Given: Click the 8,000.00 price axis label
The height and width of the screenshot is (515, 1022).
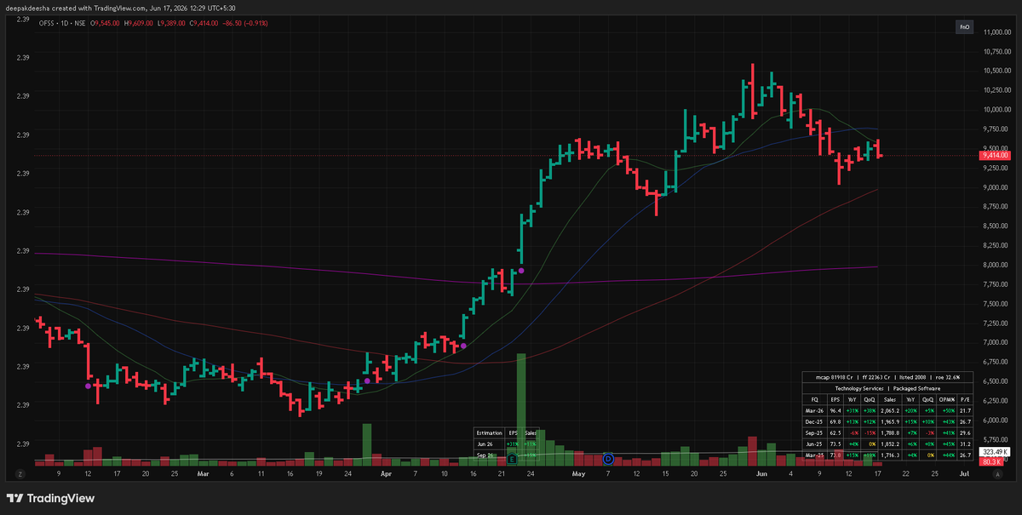Looking at the screenshot, I should coord(996,265).
